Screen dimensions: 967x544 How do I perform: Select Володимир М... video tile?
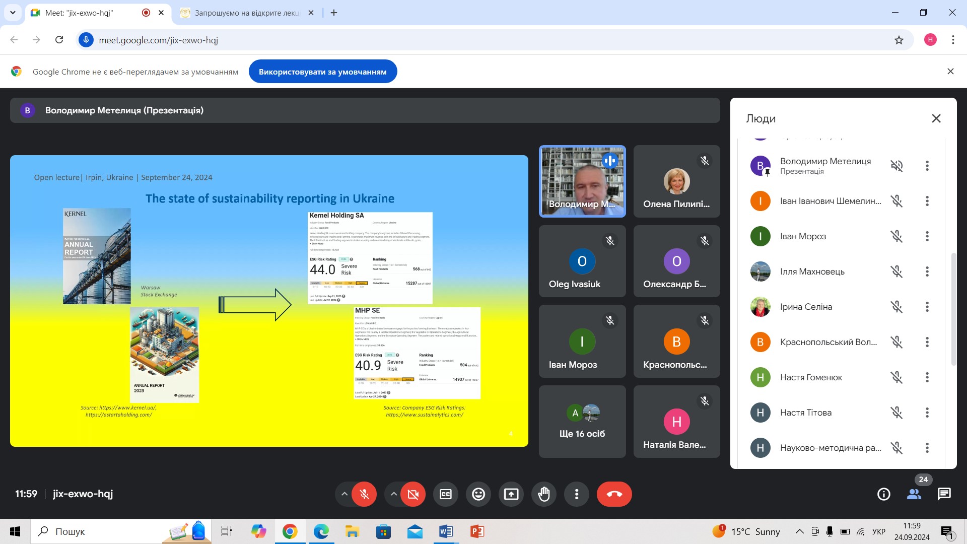[582, 181]
